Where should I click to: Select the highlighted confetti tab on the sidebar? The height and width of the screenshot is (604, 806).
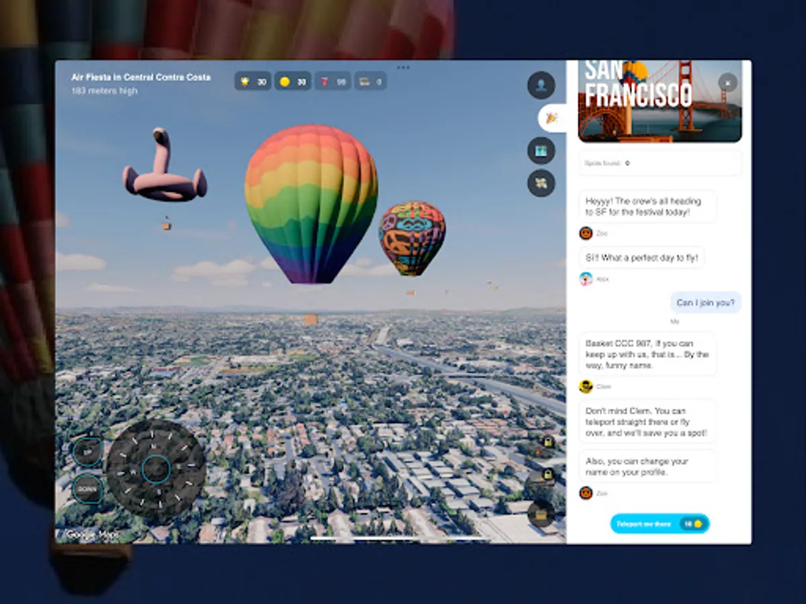[x=551, y=117]
